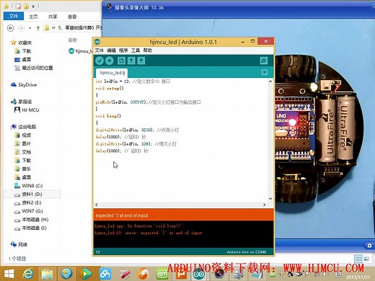Click the Verify checkmark button in Arduino
Image resolution: width=375 pixels, height=281 pixels.
point(100,61)
